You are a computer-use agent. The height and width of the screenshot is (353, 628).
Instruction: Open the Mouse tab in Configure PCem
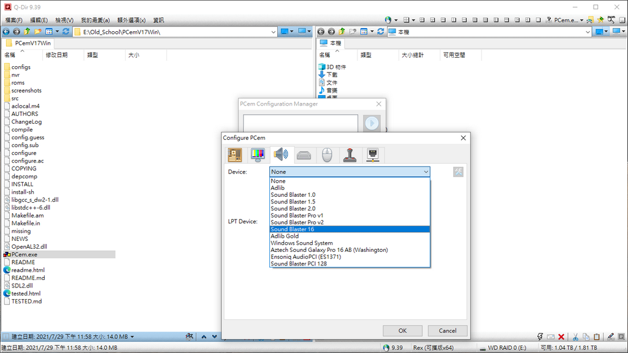(x=327, y=155)
